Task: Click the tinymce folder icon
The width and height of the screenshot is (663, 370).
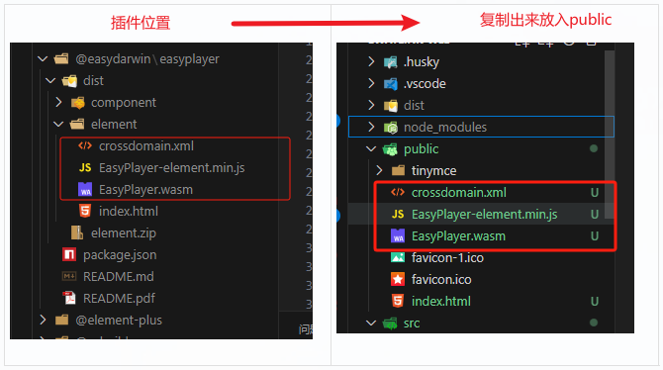Action: [398, 170]
